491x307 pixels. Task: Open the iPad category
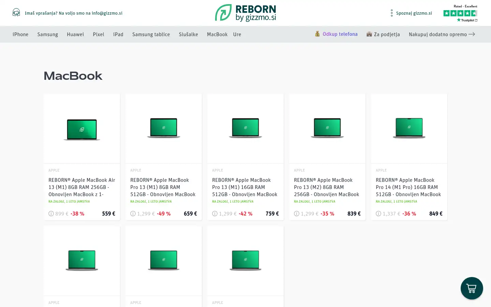tap(118, 34)
